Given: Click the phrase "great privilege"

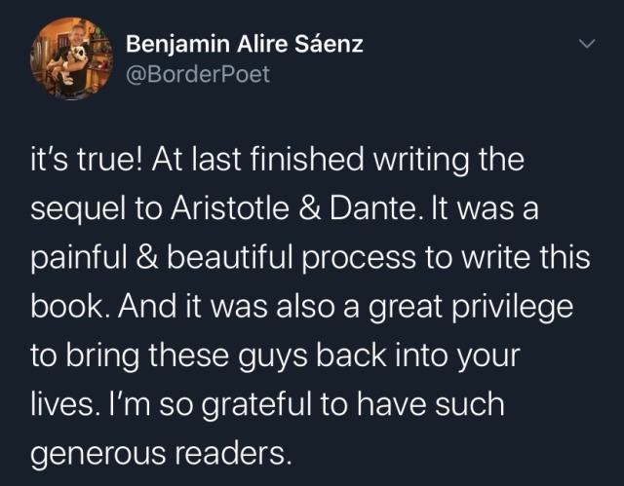Looking at the screenshot, I should click(470, 309).
